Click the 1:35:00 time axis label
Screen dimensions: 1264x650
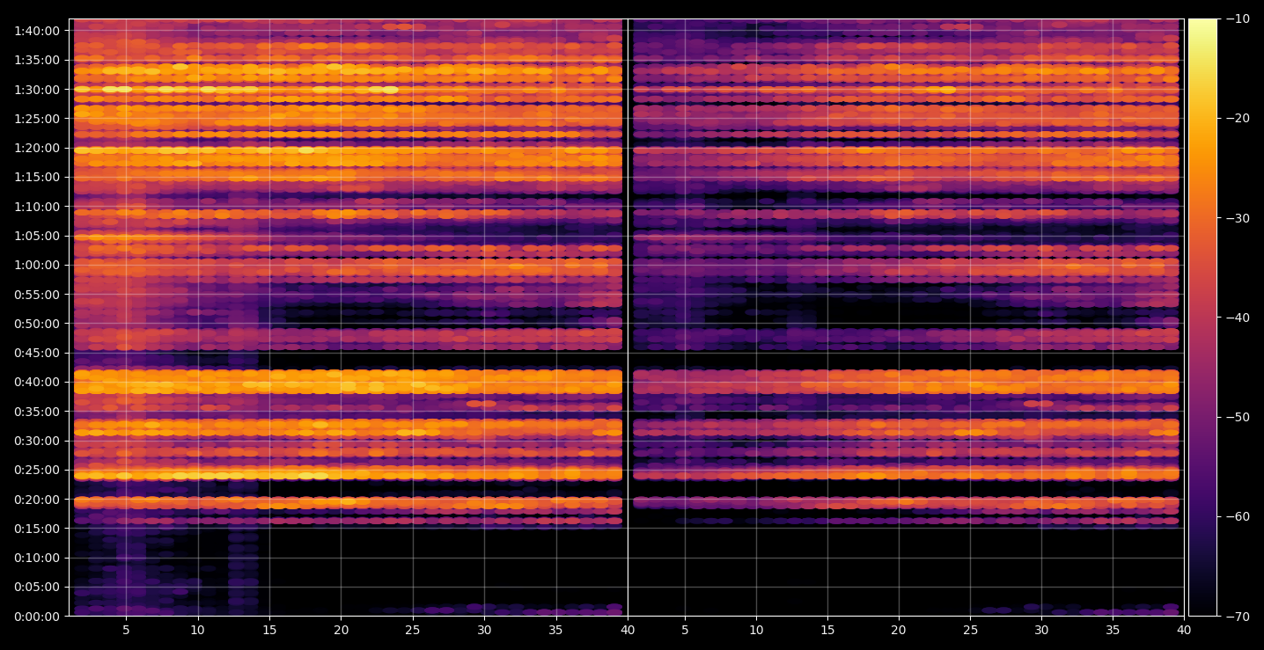point(37,60)
